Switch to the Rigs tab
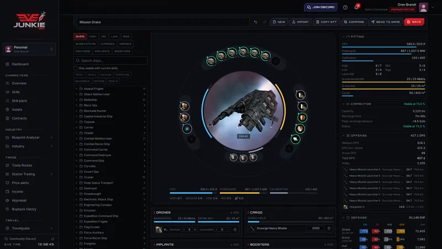 pos(126,37)
